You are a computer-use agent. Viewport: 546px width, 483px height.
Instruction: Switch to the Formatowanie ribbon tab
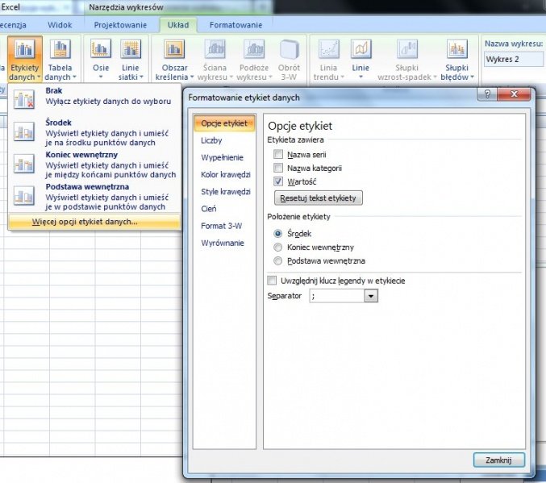pos(235,25)
